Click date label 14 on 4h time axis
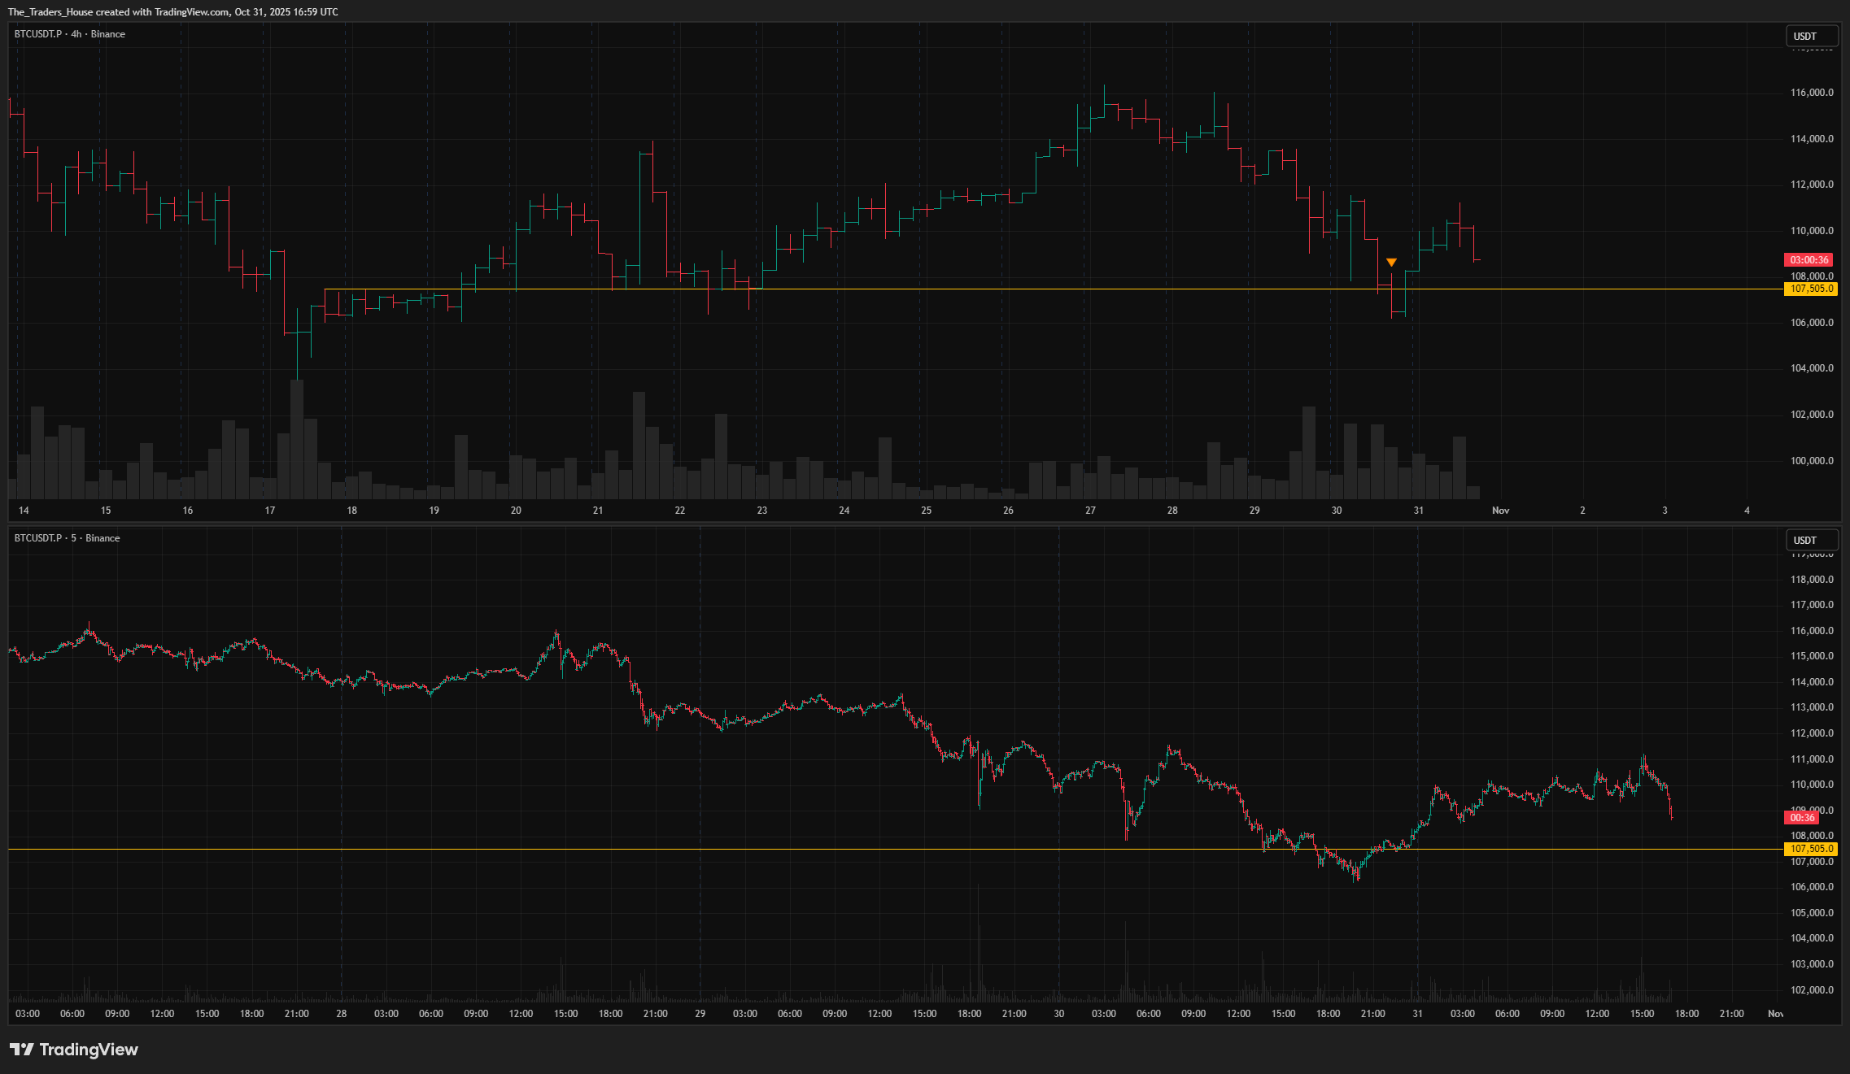Viewport: 1850px width, 1074px height. [24, 511]
